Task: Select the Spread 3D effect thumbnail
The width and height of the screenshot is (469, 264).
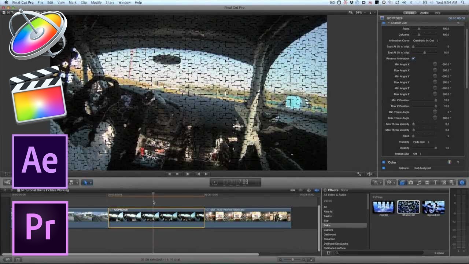Action: (433, 207)
